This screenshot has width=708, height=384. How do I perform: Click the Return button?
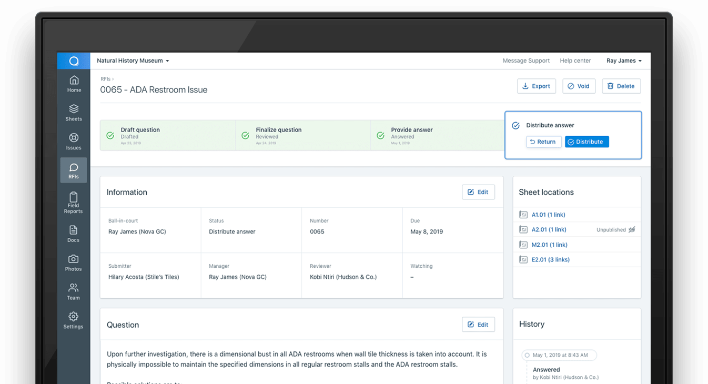544,142
